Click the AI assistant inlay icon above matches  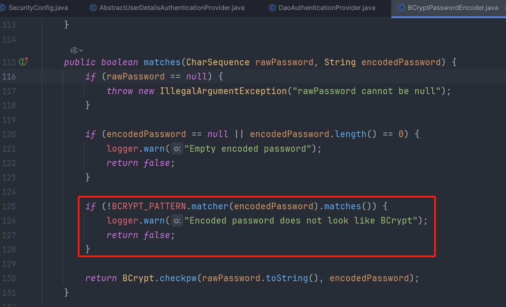[74, 50]
